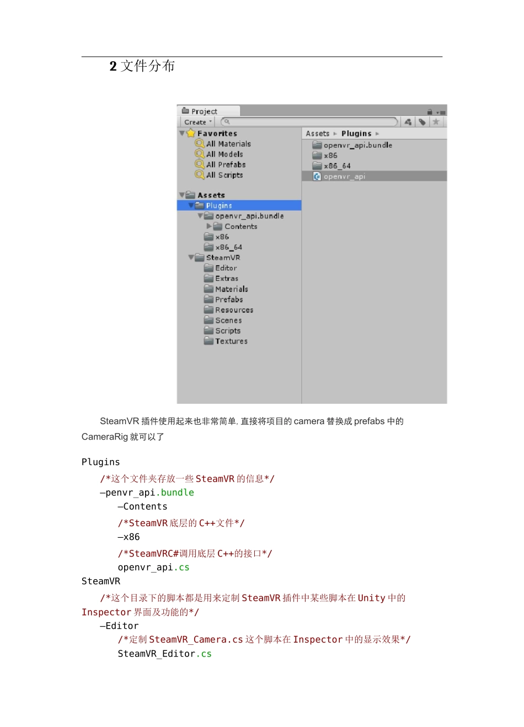The height and width of the screenshot is (727, 524).
Task: Select the All Prefabs saved search icon
Action: pos(200,164)
